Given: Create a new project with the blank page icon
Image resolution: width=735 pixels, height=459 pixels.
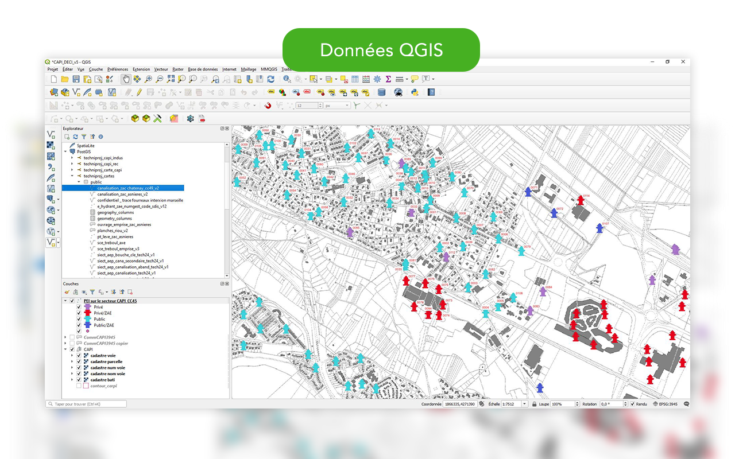Looking at the screenshot, I should [x=53, y=79].
